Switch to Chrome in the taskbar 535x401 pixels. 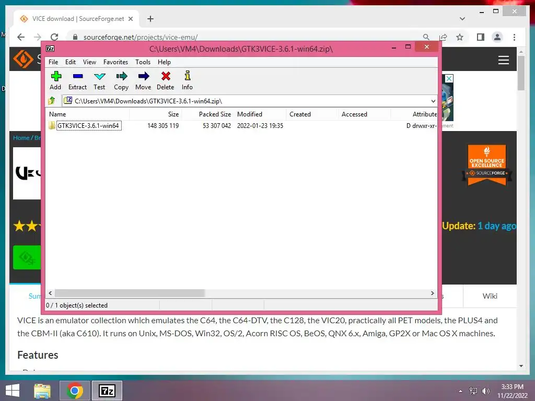pyautogui.click(x=75, y=391)
